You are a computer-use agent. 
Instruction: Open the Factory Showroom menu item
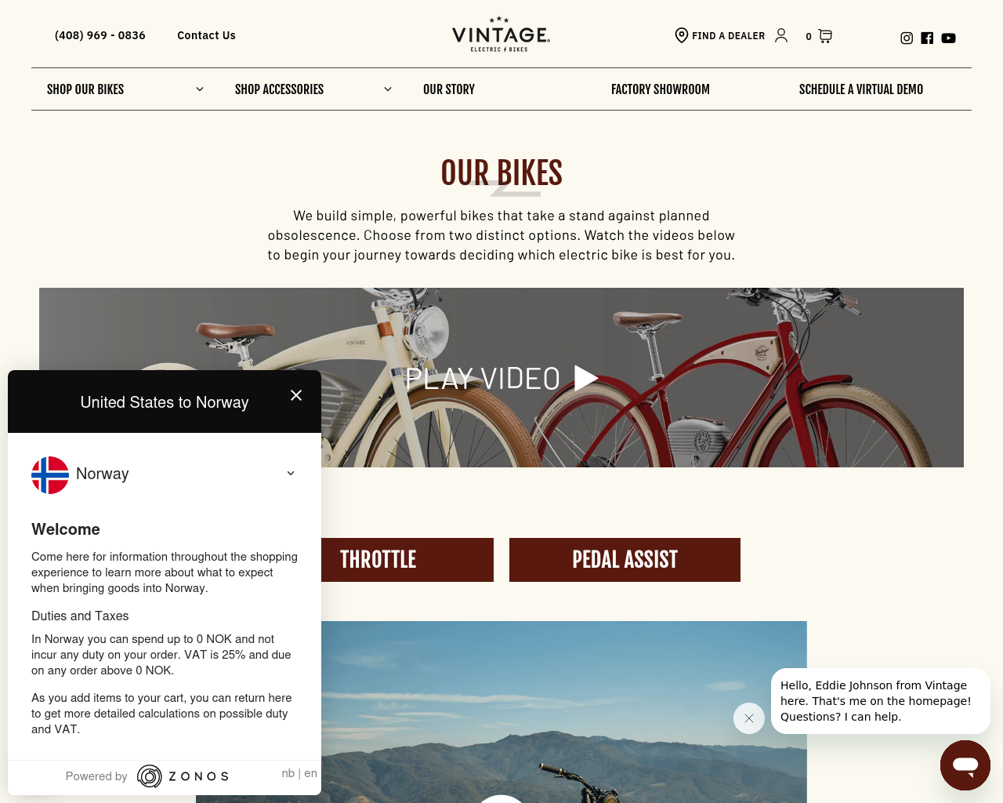661,89
